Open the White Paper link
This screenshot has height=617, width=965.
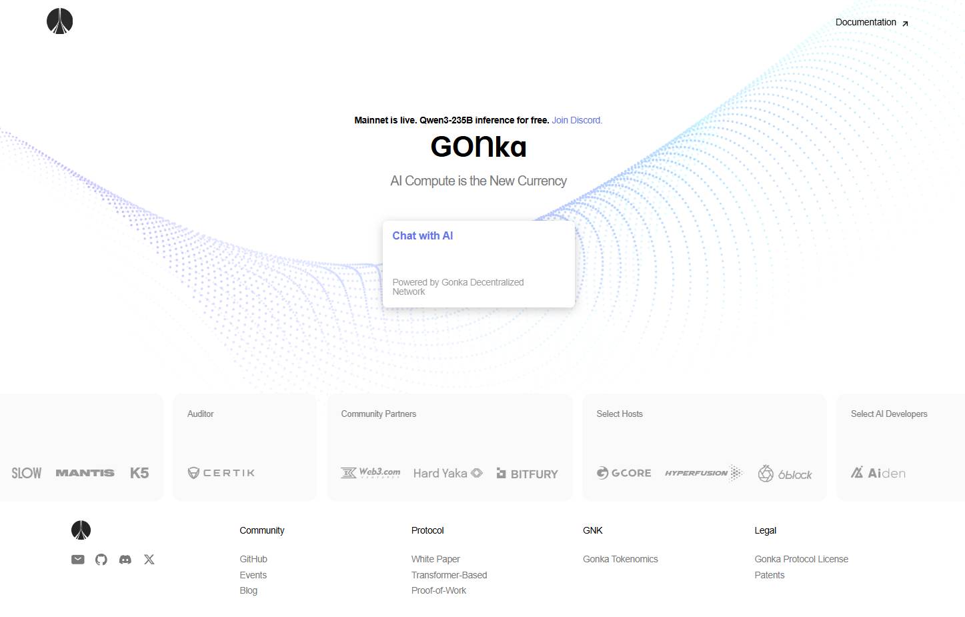(x=435, y=559)
